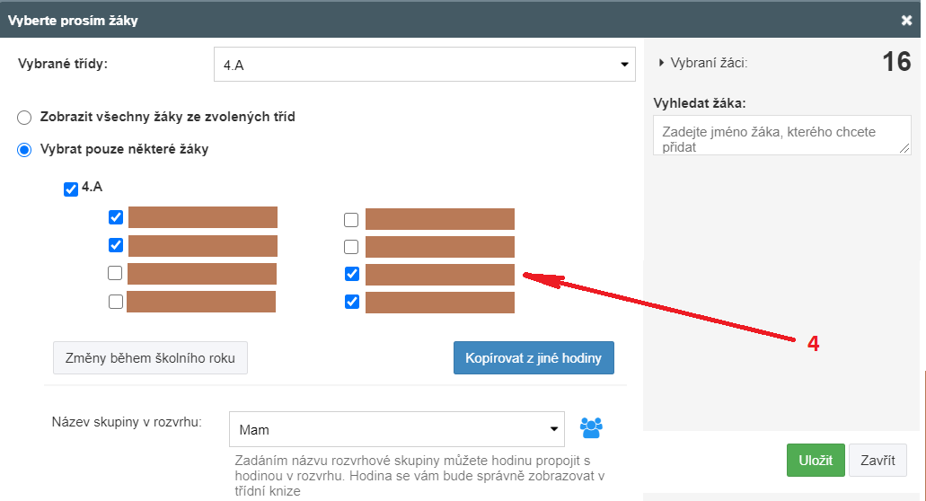Click the 'Změny během školního roku' button
This screenshot has height=501, width=926.
pos(150,357)
